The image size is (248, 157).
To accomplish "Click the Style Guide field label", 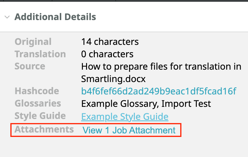I will 40,116.
